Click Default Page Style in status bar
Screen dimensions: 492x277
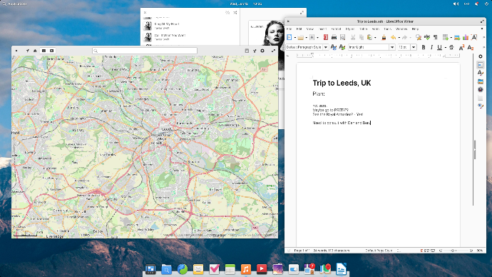pos(379,251)
